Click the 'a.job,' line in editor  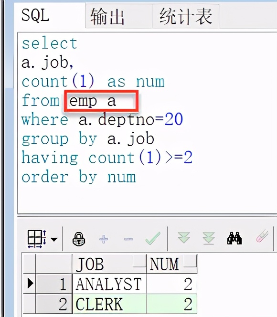(47, 63)
